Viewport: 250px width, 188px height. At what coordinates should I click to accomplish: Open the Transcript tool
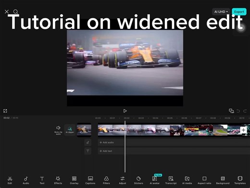click(x=171, y=180)
